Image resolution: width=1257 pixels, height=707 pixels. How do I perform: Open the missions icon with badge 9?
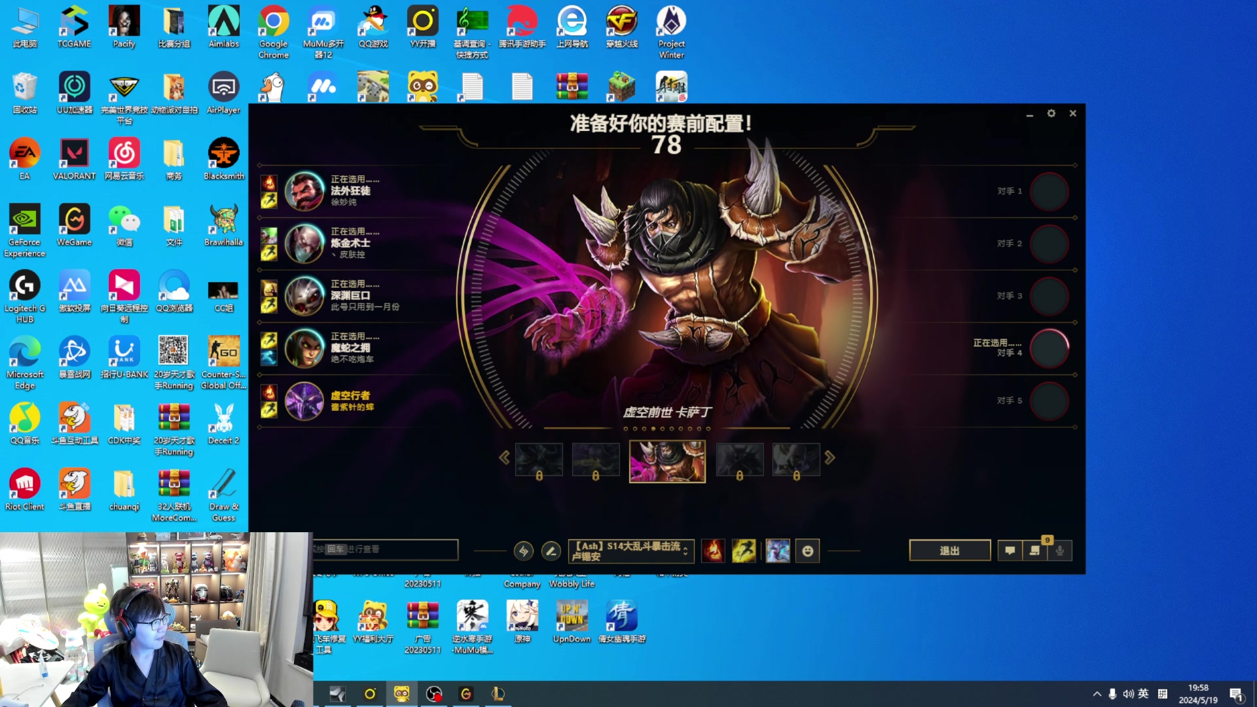coord(1035,551)
